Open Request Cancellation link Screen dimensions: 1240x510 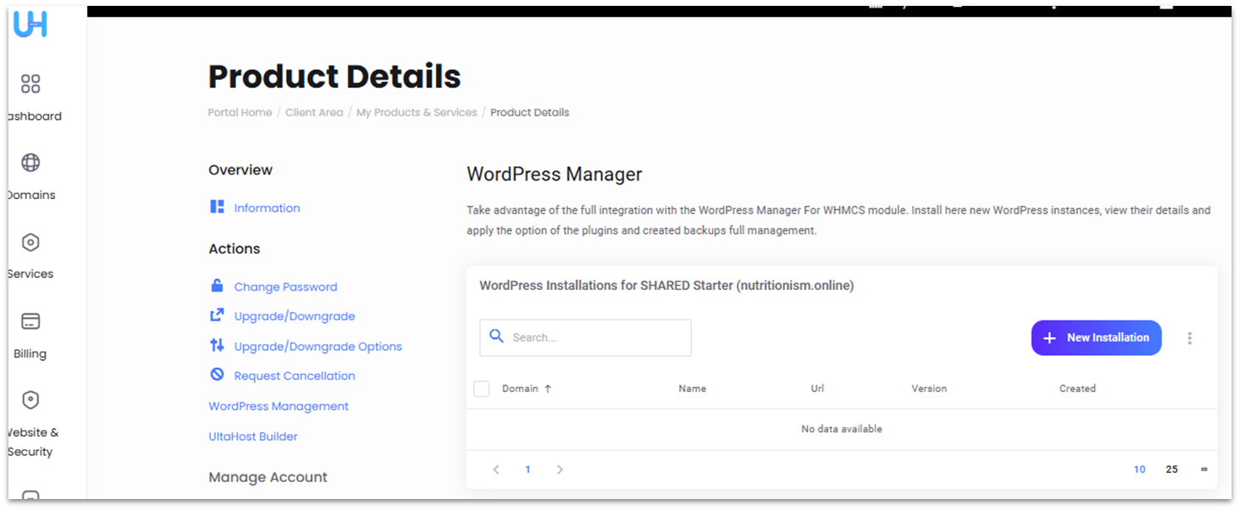click(x=294, y=376)
